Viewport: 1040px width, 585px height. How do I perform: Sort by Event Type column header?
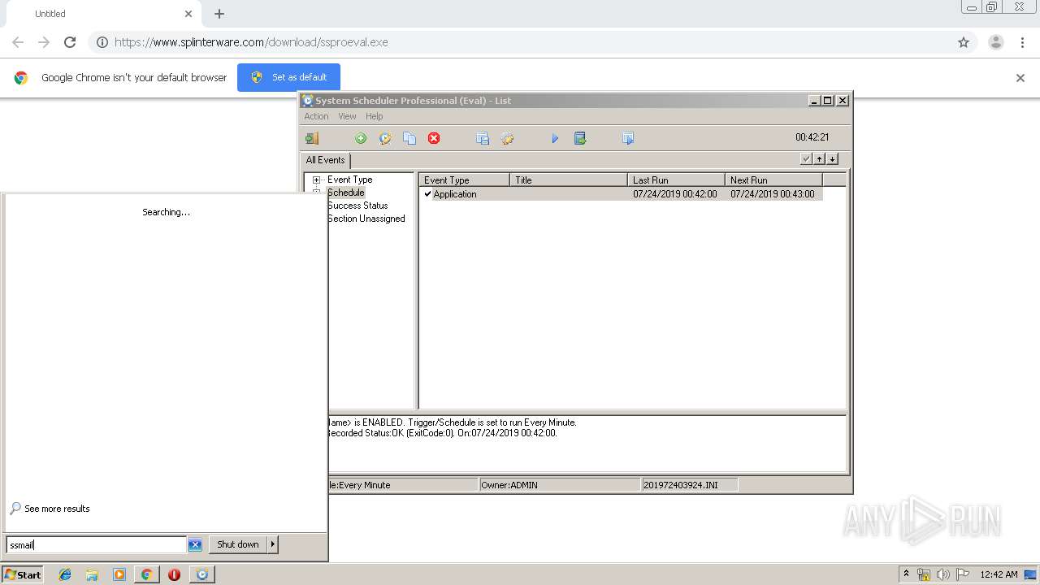464,180
